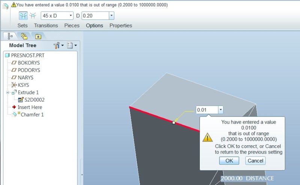Open the Pieces panel tab
300x185 pixels.
click(72, 25)
